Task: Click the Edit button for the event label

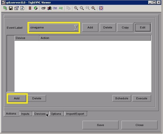Action: 142,27
